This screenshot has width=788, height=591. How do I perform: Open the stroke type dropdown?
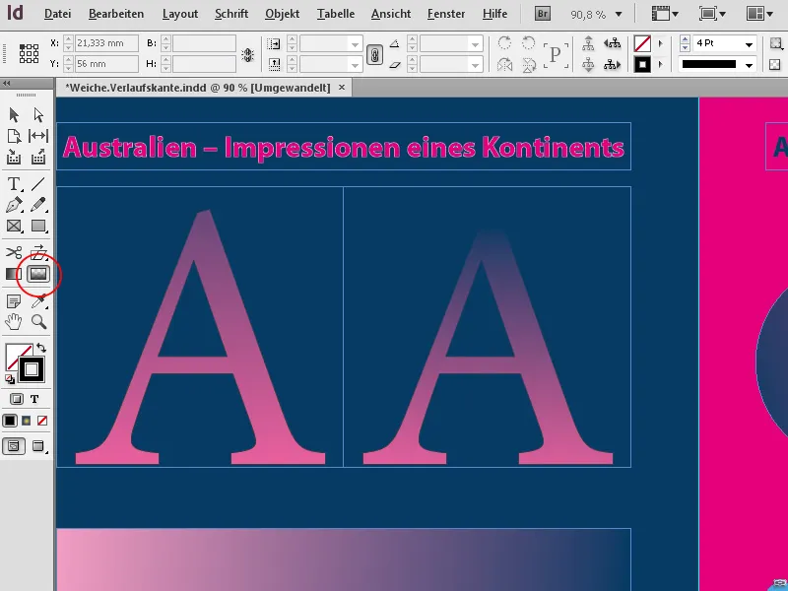pyautogui.click(x=750, y=65)
